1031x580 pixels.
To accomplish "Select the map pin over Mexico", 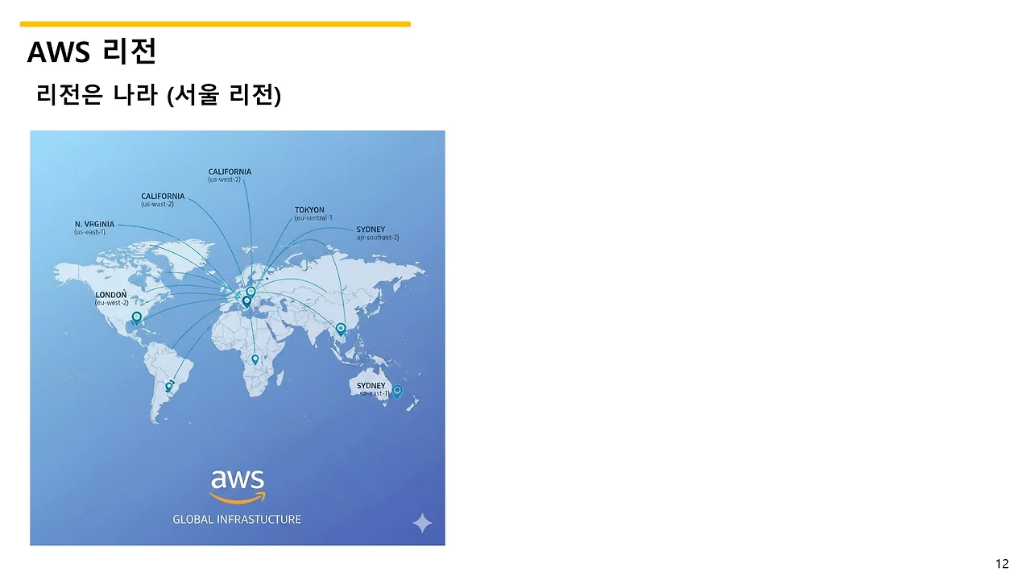I will 136,318.
